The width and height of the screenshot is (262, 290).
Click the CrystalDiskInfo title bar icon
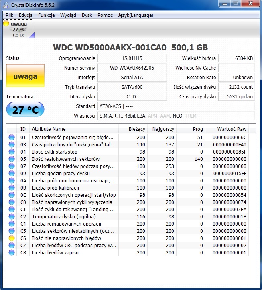coord(6,5)
